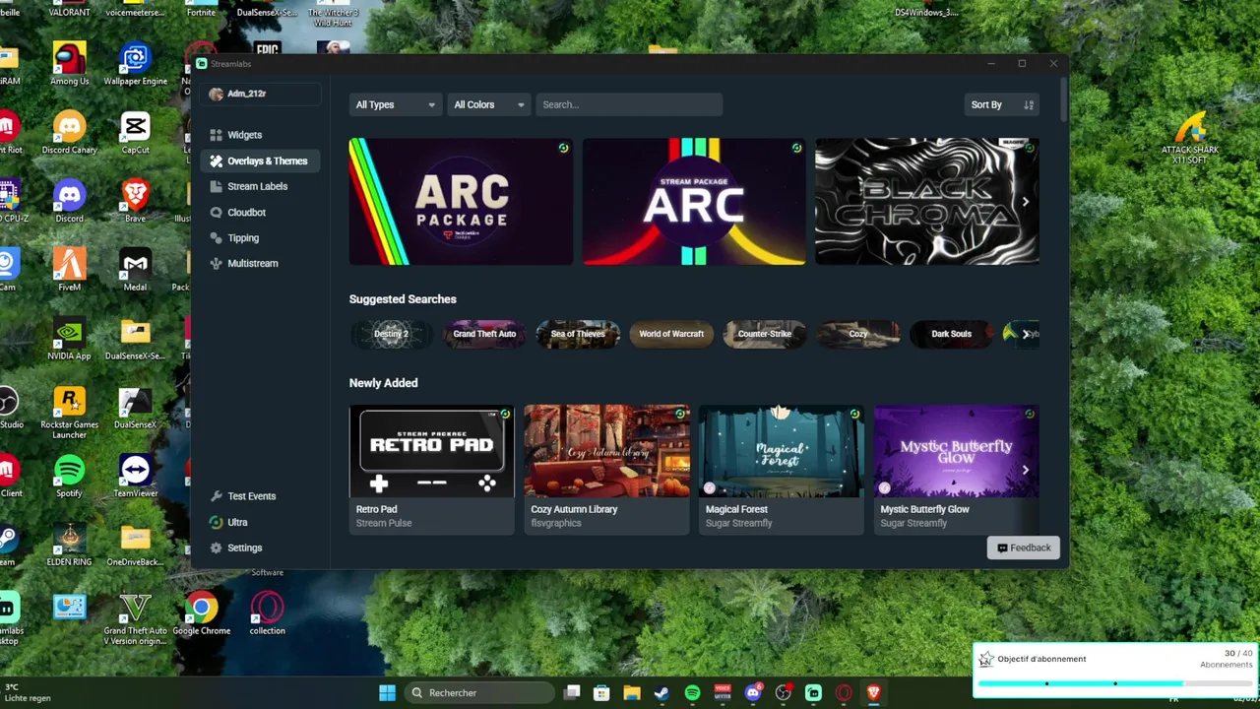Expand the All Colors dropdown
The height and width of the screenshot is (709, 1260).
pyautogui.click(x=488, y=104)
